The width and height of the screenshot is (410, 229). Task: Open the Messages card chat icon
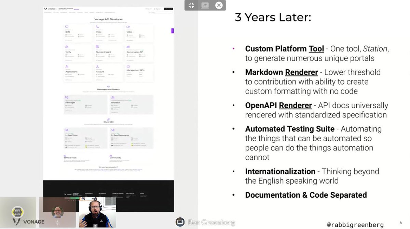(x=67, y=97)
